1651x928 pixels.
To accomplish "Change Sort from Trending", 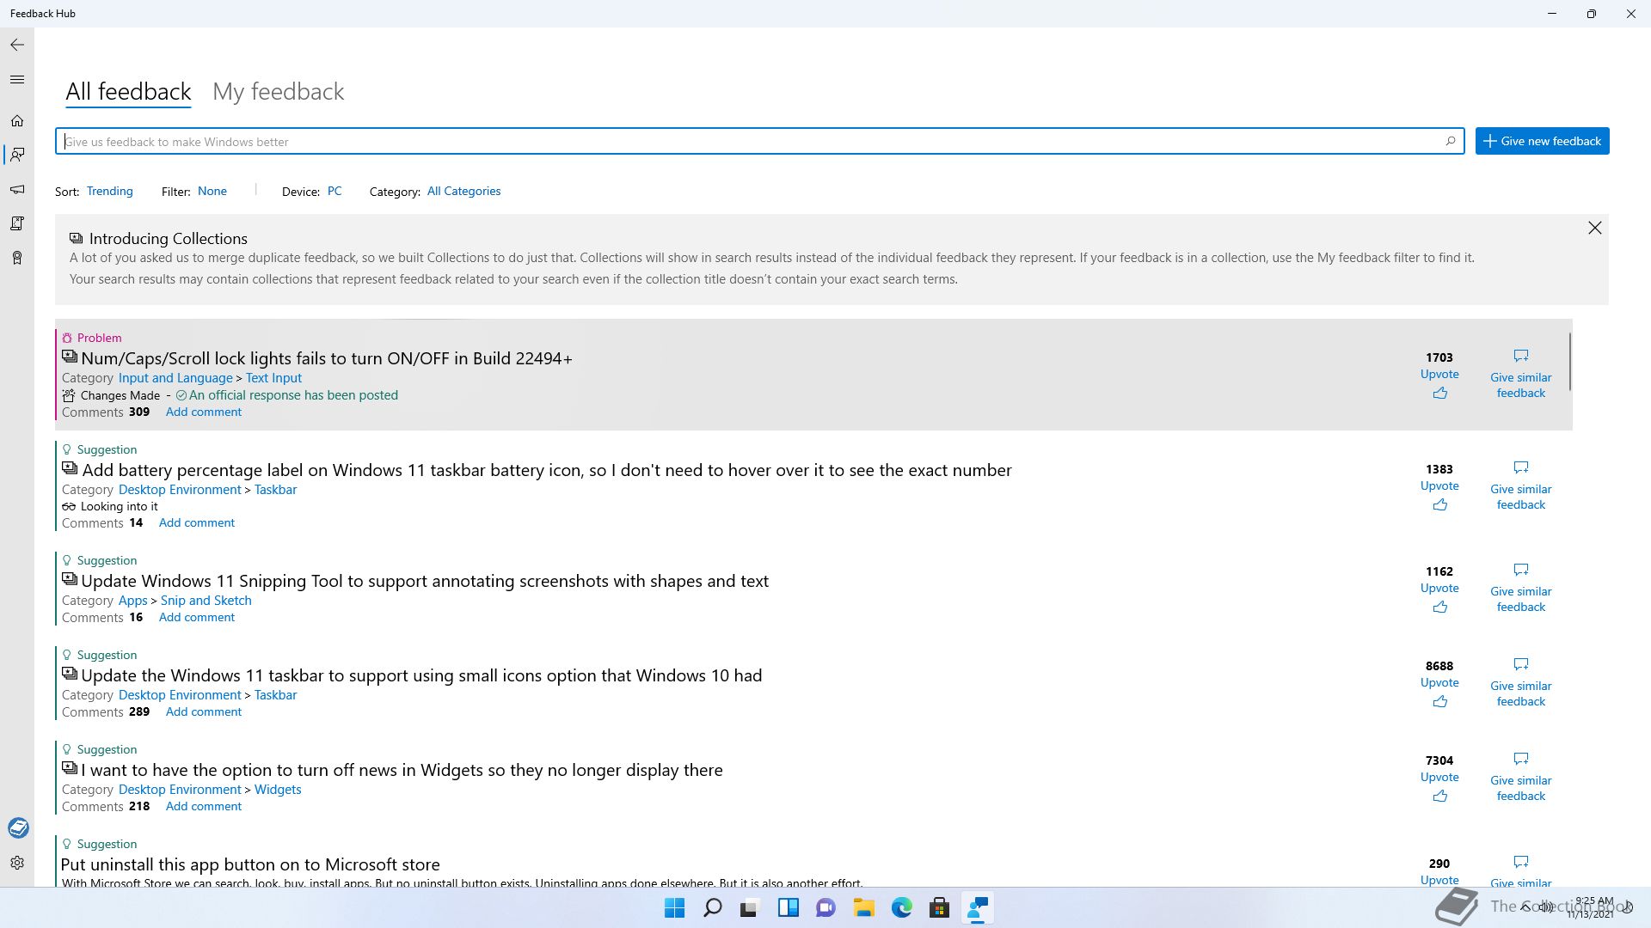I will 109,191.
